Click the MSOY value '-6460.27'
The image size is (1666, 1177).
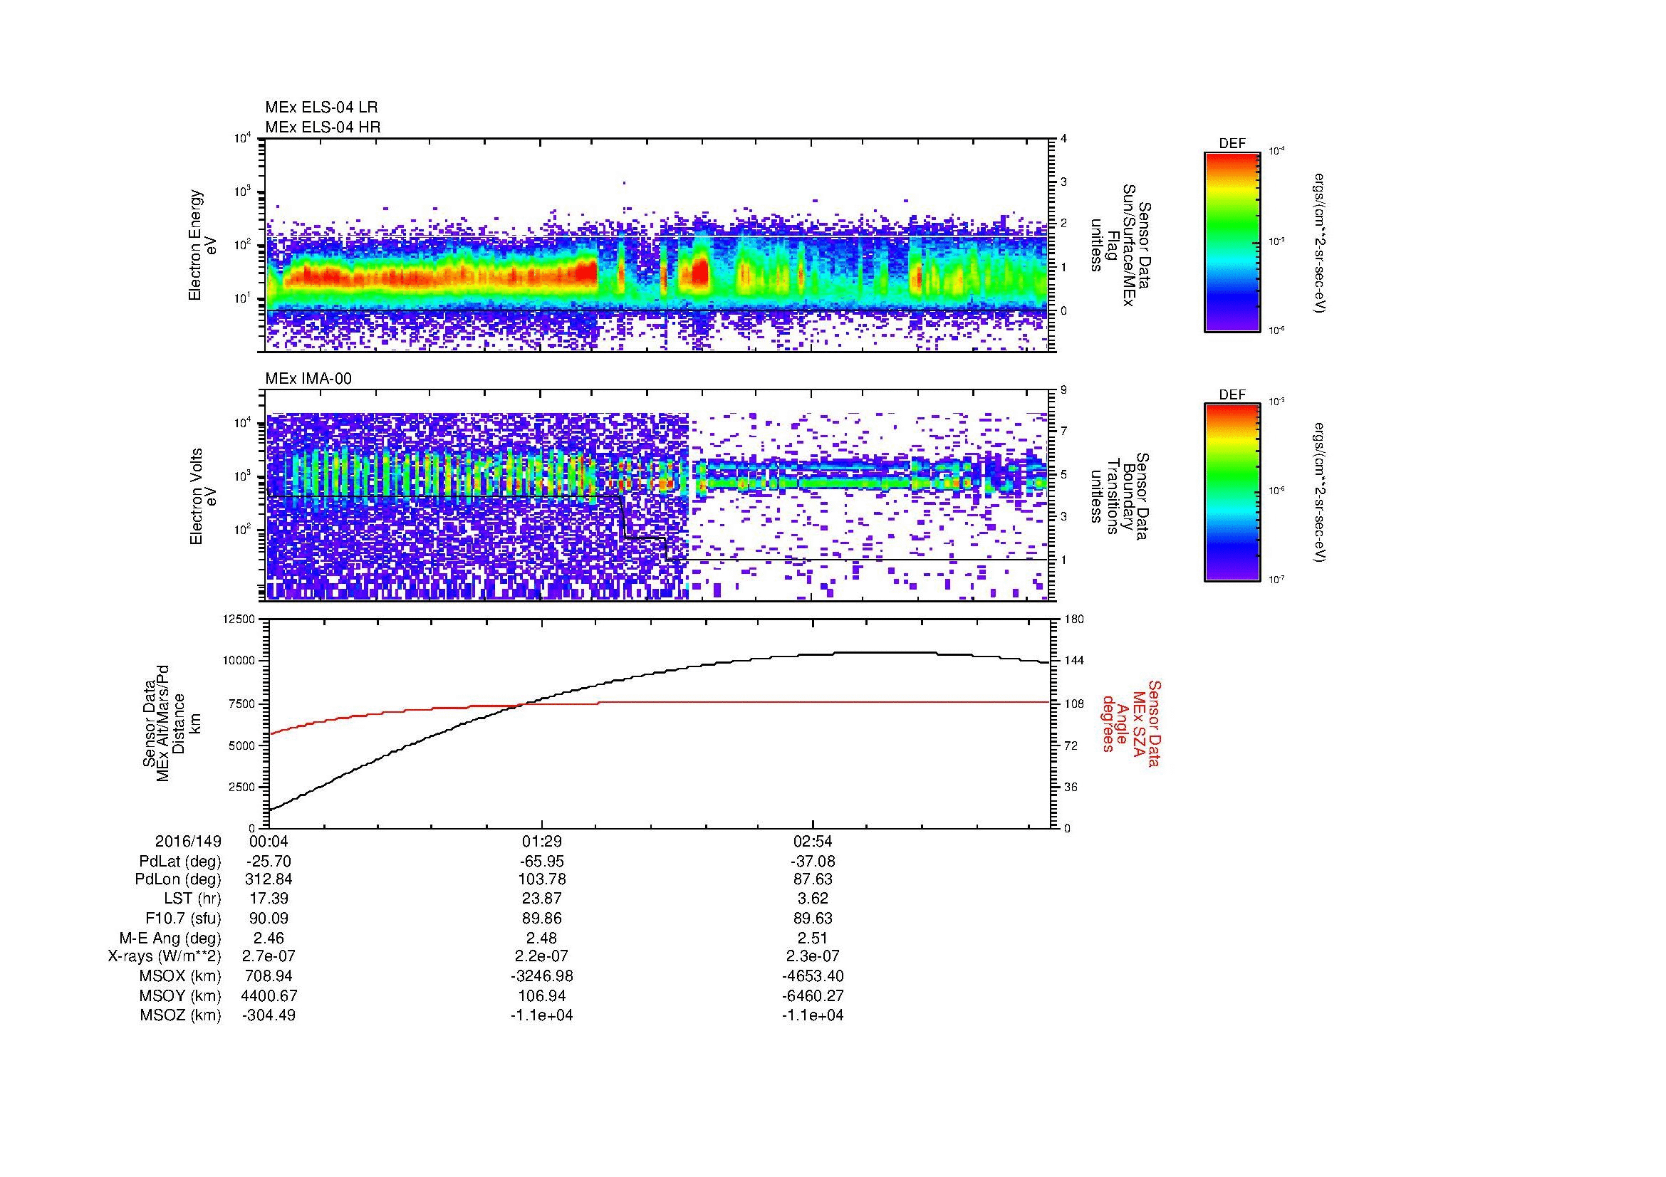pyautogui.click(x=813, y=995)
